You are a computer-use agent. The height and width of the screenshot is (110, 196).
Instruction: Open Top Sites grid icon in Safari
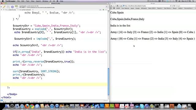point(114,8)
